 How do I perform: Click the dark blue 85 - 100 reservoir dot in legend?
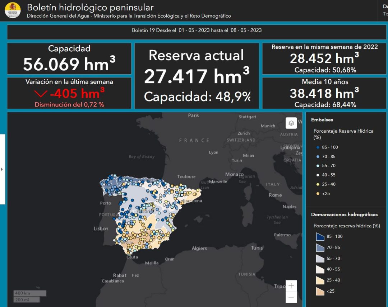pyautogui.click(x=318, y=147)
